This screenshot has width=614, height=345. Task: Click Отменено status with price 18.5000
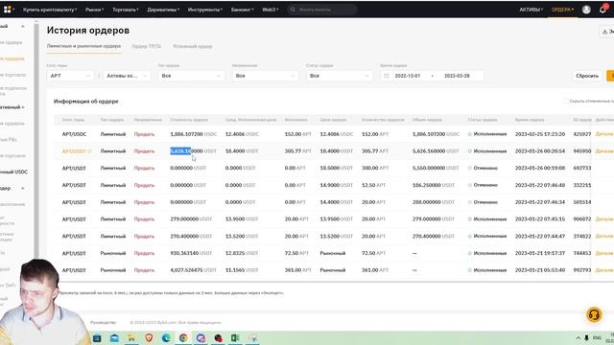coord(485,168)
